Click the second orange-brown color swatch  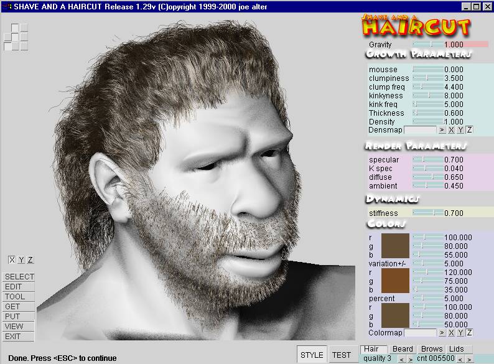click(396, 281)
